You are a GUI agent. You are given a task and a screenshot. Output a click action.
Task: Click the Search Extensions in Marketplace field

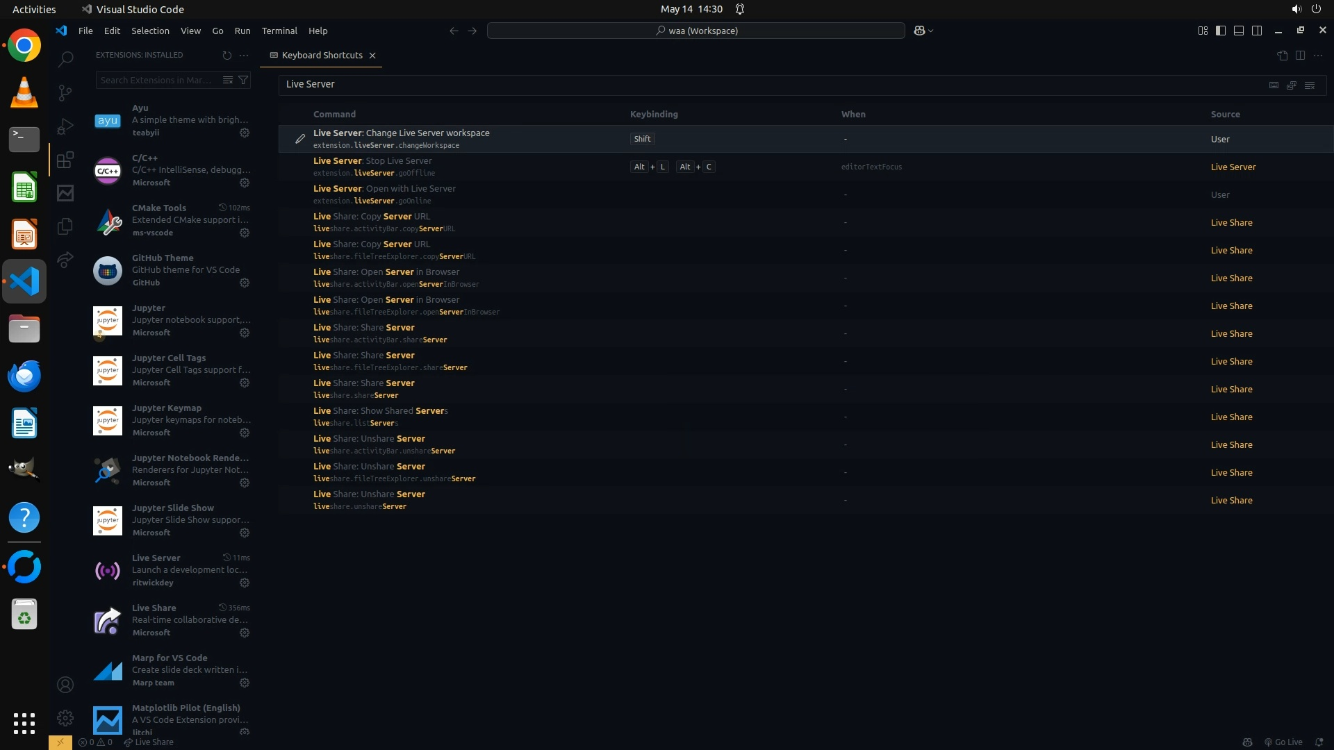click(x=156, y=80)
